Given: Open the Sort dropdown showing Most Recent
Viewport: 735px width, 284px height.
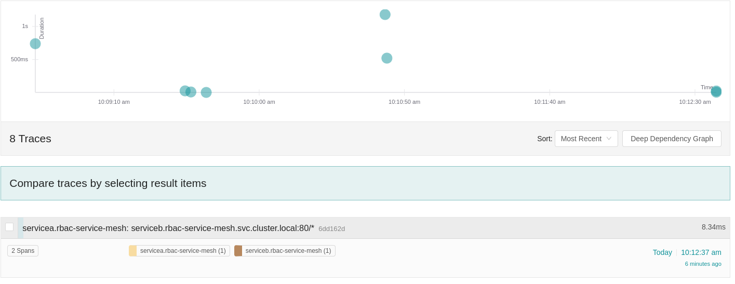Looking at the screenshot, I should click(x=586, y=139).
